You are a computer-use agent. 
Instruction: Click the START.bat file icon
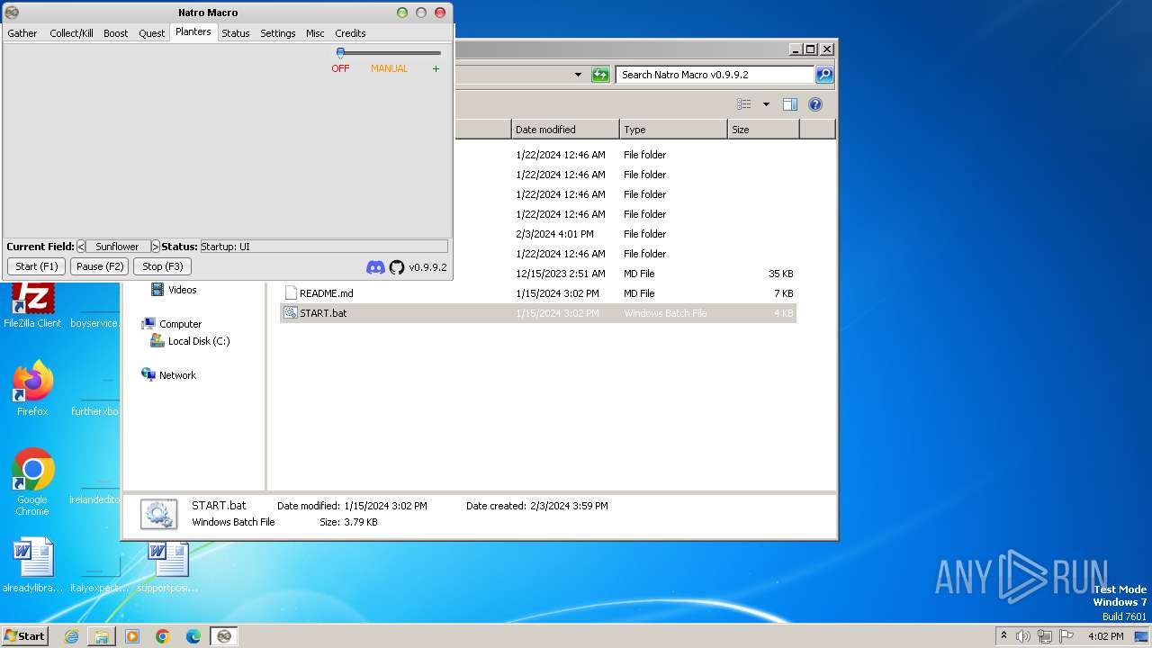point(291,313)
